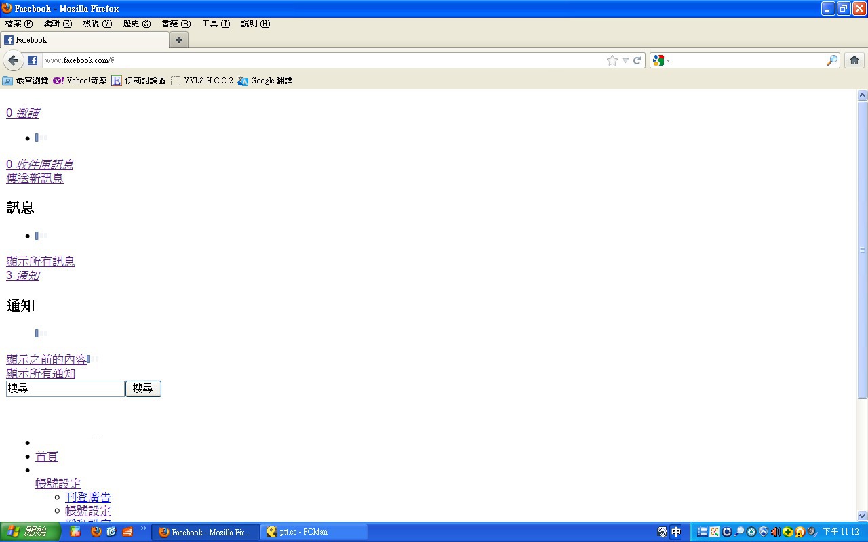Screen dimensions: 868x542
Task: Open the 工具 (T) menu
Action: pyautogui.click(x=216, y=24)
